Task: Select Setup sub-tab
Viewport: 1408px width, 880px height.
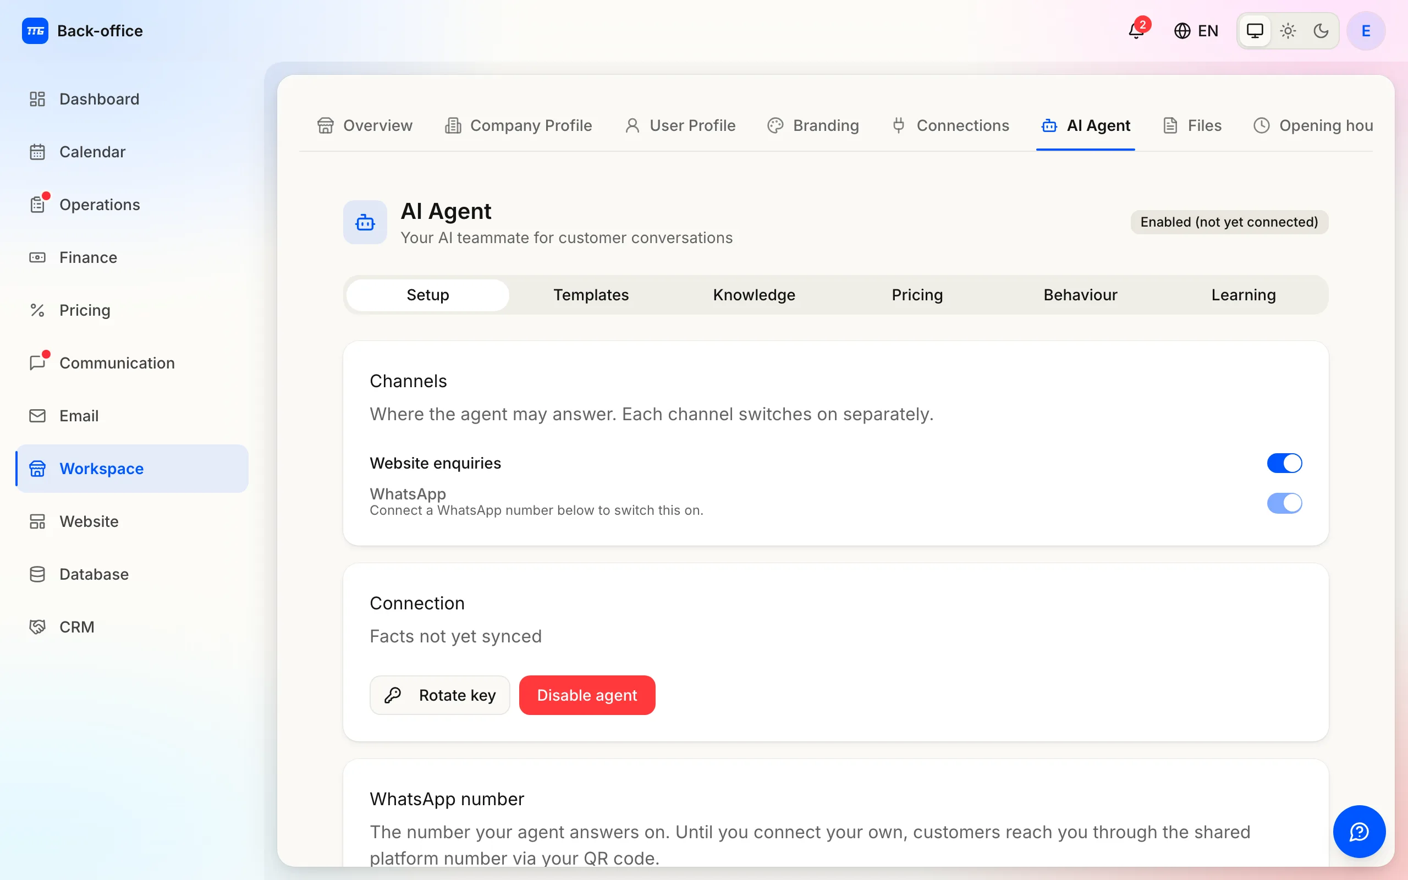Action: point(428,295)
